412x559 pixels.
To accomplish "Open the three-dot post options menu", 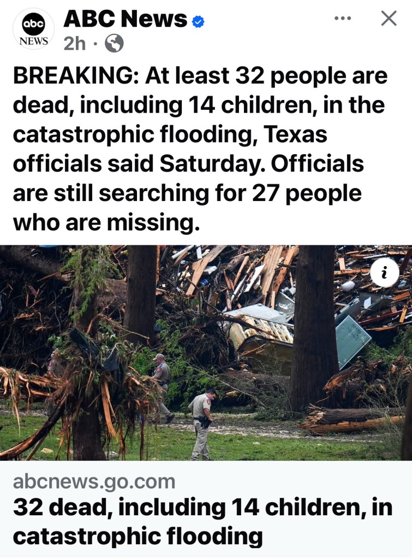I will tap(343, 18).
